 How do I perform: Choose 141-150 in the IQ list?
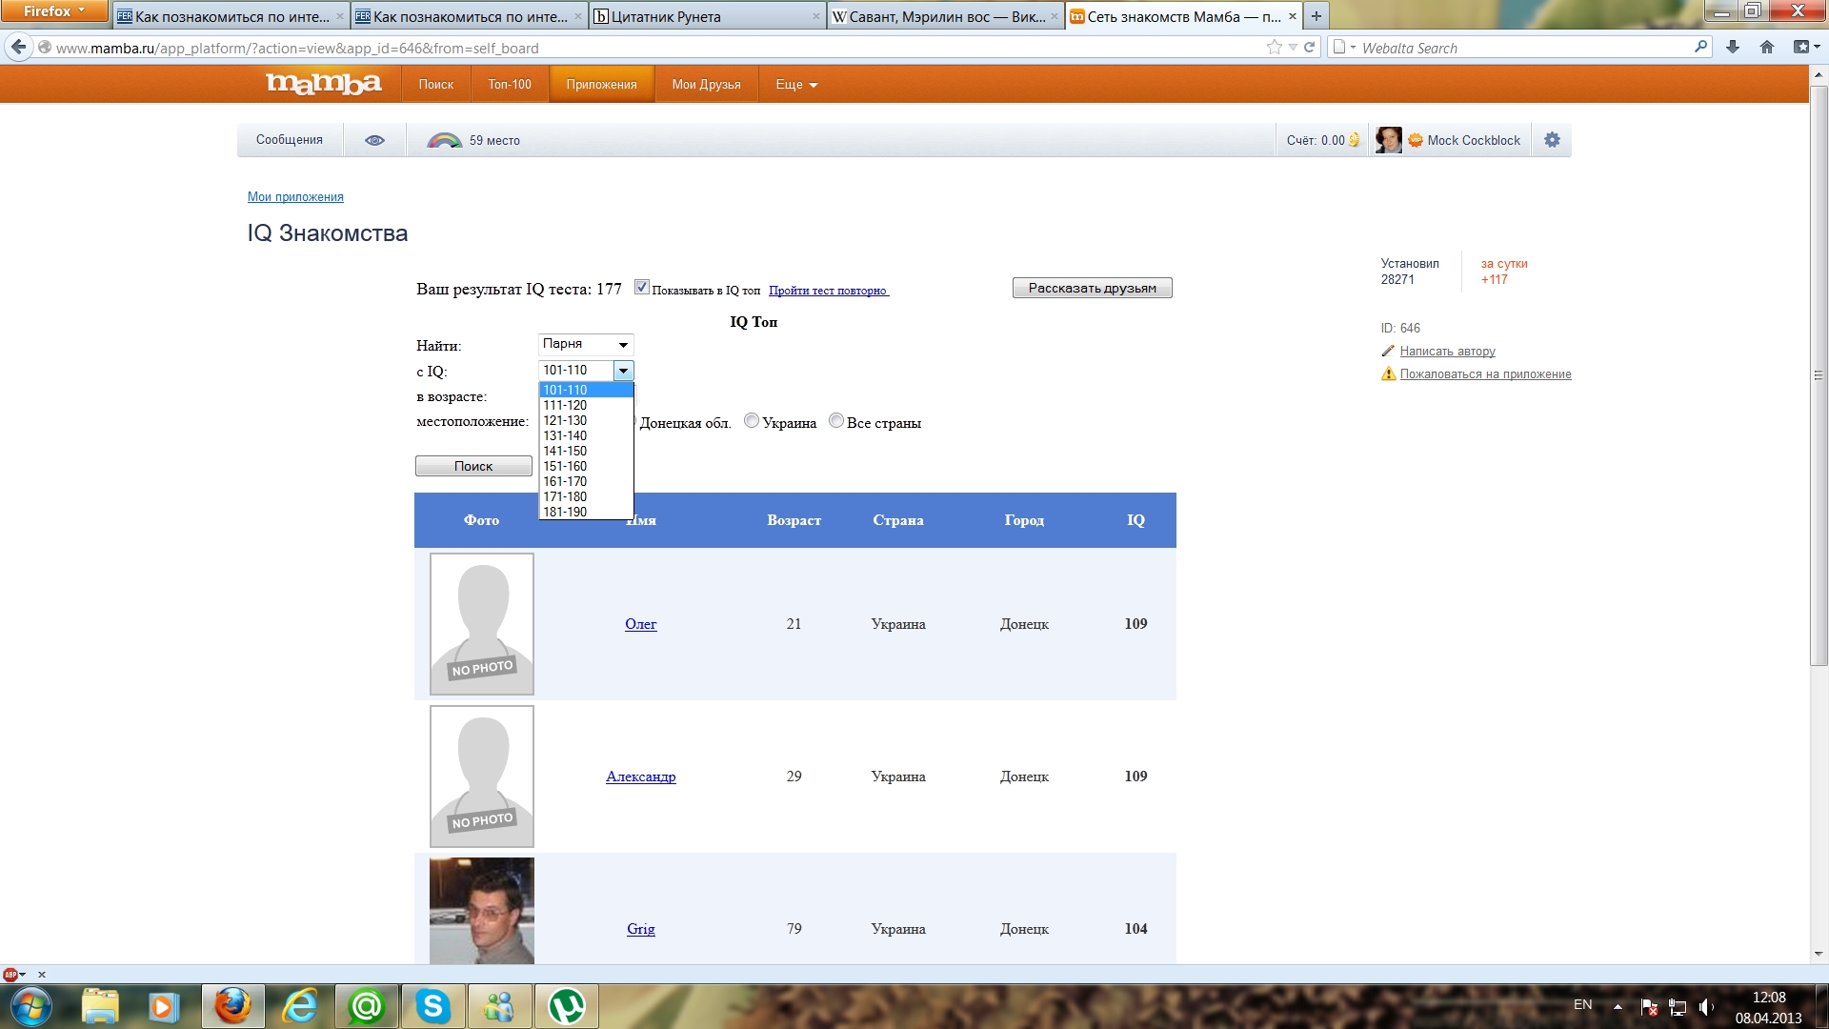tap(586, 451)
